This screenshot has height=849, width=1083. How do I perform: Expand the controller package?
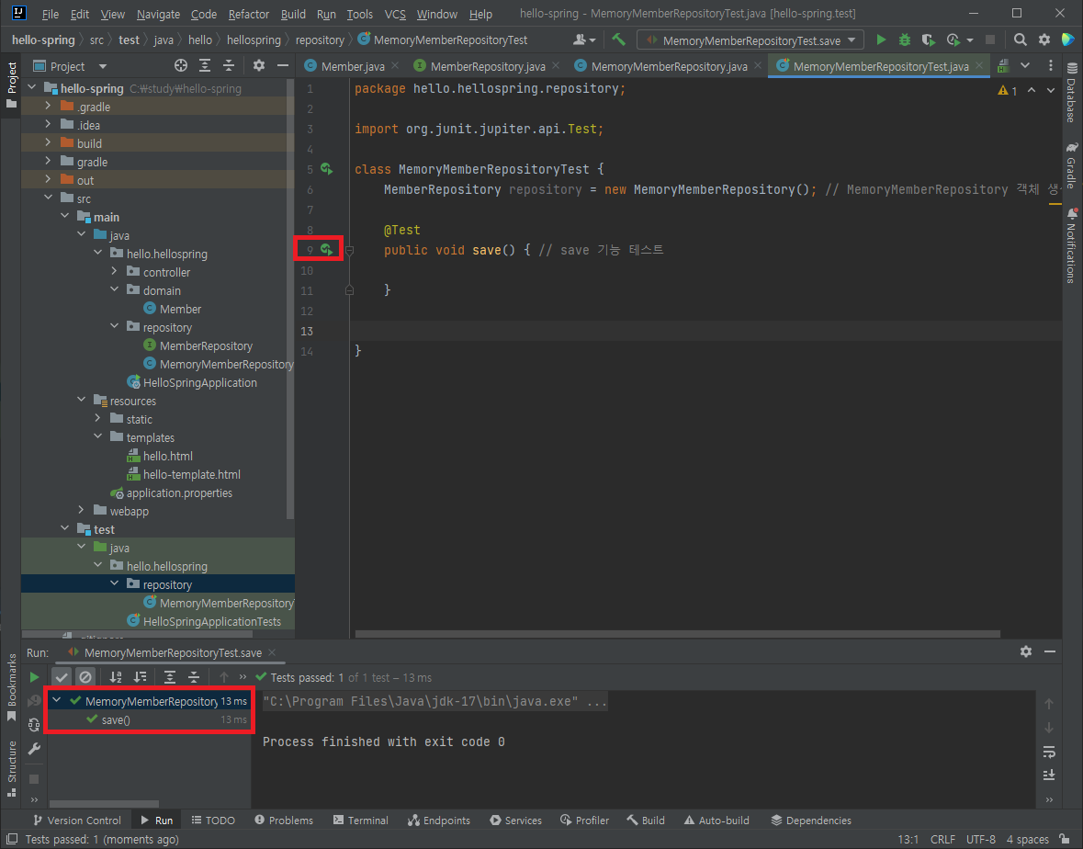point(115,271)
